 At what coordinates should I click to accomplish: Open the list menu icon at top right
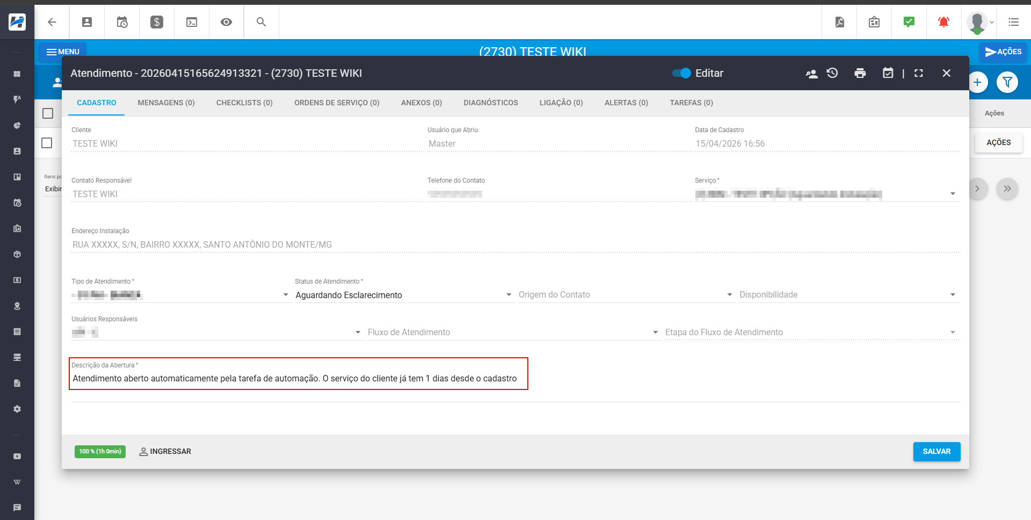[1014, 22]
